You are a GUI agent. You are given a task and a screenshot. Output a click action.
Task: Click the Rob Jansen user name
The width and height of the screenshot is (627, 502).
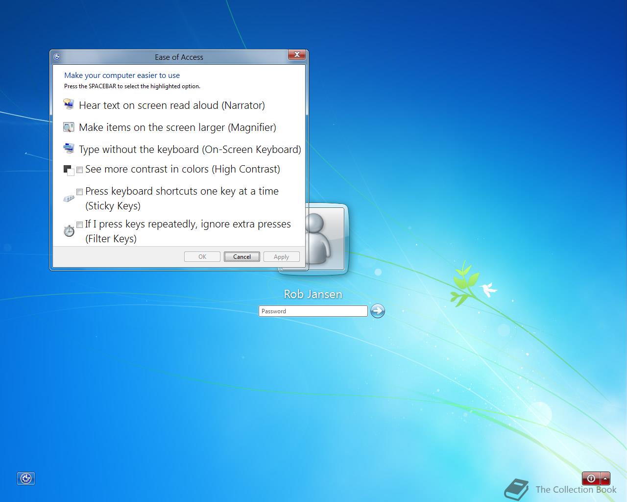[x=313, y=294]
